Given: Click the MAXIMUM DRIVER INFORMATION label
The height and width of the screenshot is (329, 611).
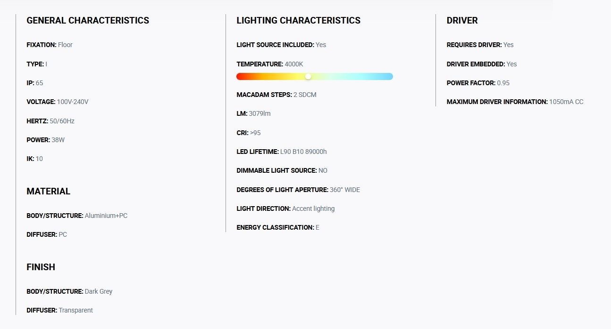Looking at the screenshot, I should [x=497, y=102].
